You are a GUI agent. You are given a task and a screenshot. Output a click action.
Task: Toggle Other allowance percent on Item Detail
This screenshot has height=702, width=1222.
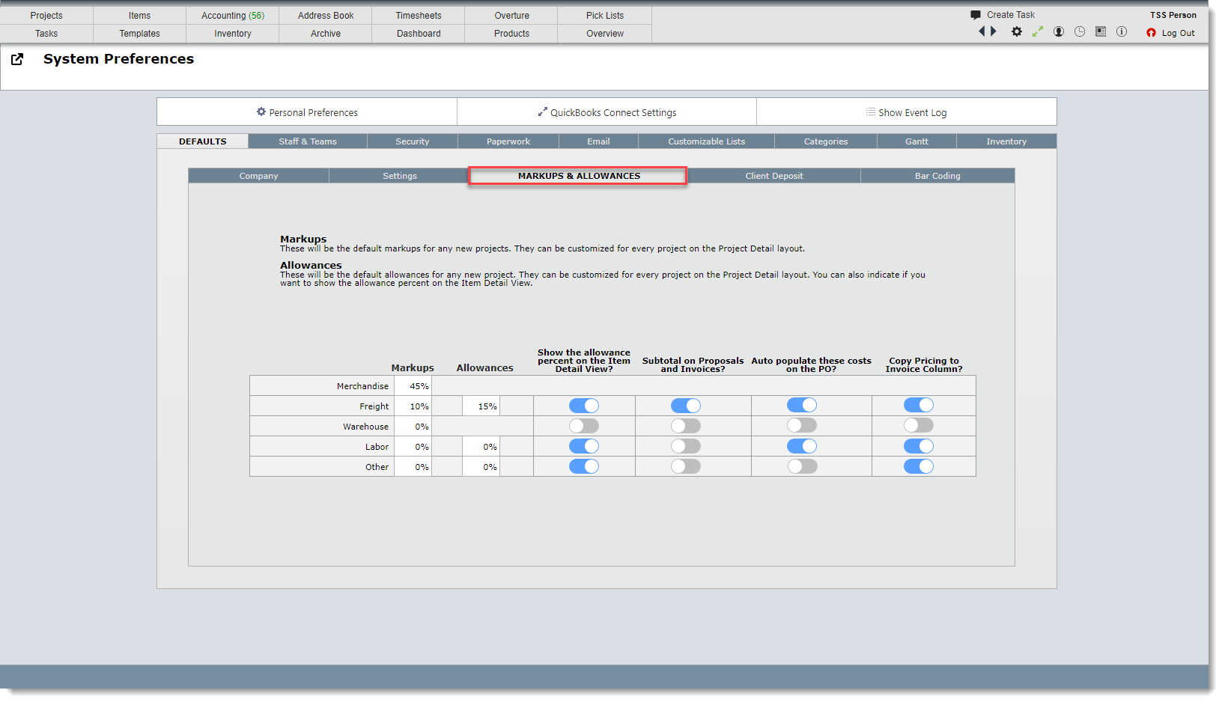584,466
